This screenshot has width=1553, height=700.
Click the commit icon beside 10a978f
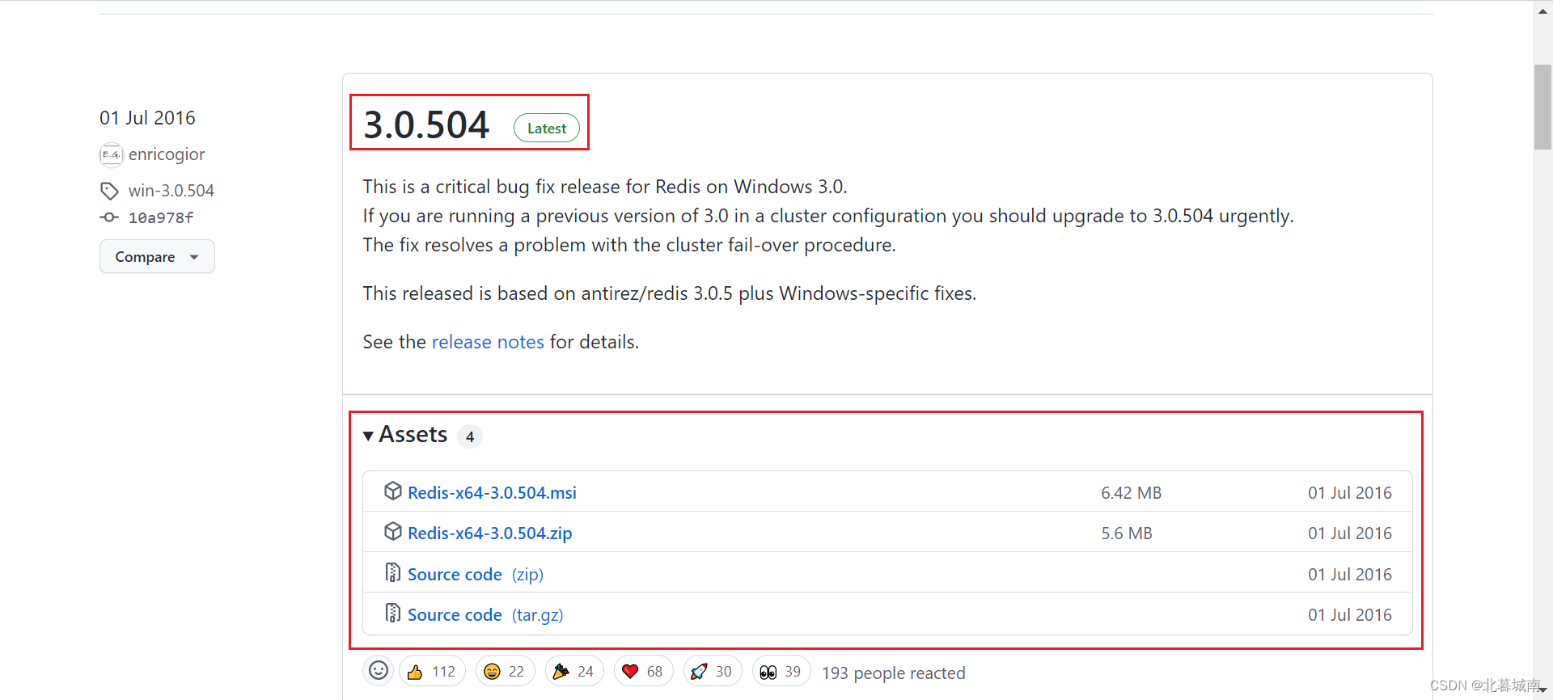click(109, 217)
